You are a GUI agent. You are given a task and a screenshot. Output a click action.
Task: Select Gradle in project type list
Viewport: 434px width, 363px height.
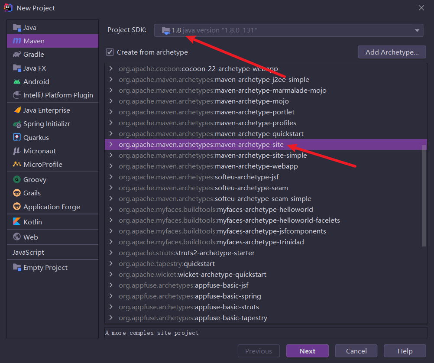tap(52, 55)
